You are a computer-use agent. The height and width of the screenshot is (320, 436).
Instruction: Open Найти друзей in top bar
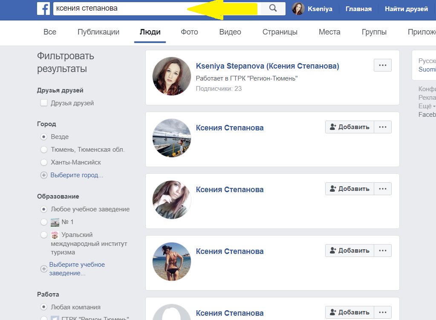[x=406, y=9]
